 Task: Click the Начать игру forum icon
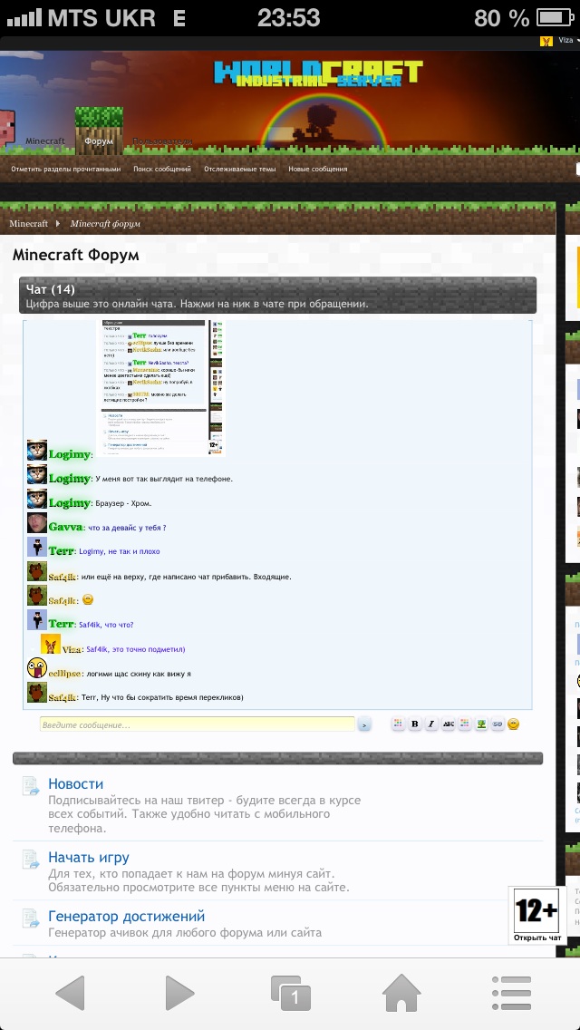click(31, 860)
